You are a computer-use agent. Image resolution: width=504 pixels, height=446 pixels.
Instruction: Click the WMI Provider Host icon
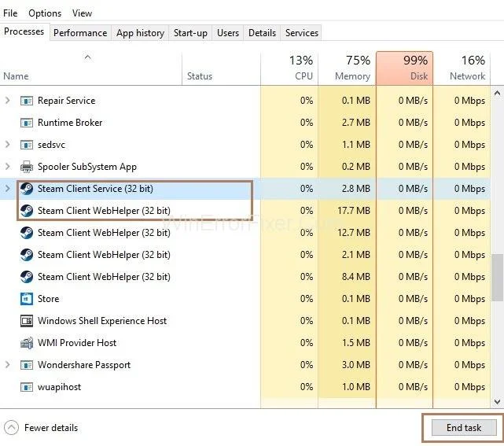point(27,343)
